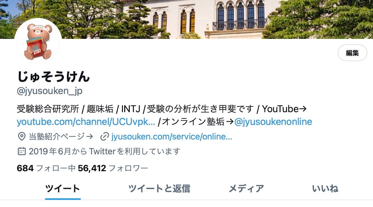Open the @jyusoukenonline mention link
This screenshot has height=207, width=373.
click(273, 122)
